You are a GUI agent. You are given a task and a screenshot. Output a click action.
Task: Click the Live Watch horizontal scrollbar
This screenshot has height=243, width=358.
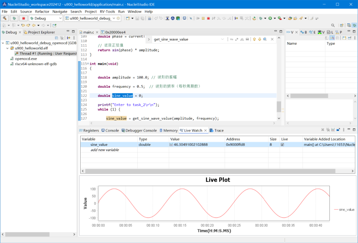[217, 171]
